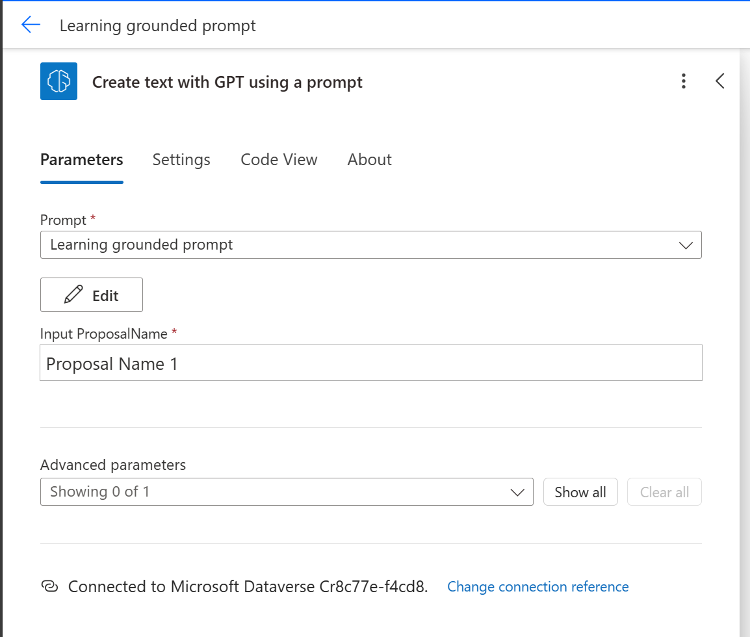Click the Clear all button
Image resolution: width=750 pixels, height=637 pixels.
point(664,491)
